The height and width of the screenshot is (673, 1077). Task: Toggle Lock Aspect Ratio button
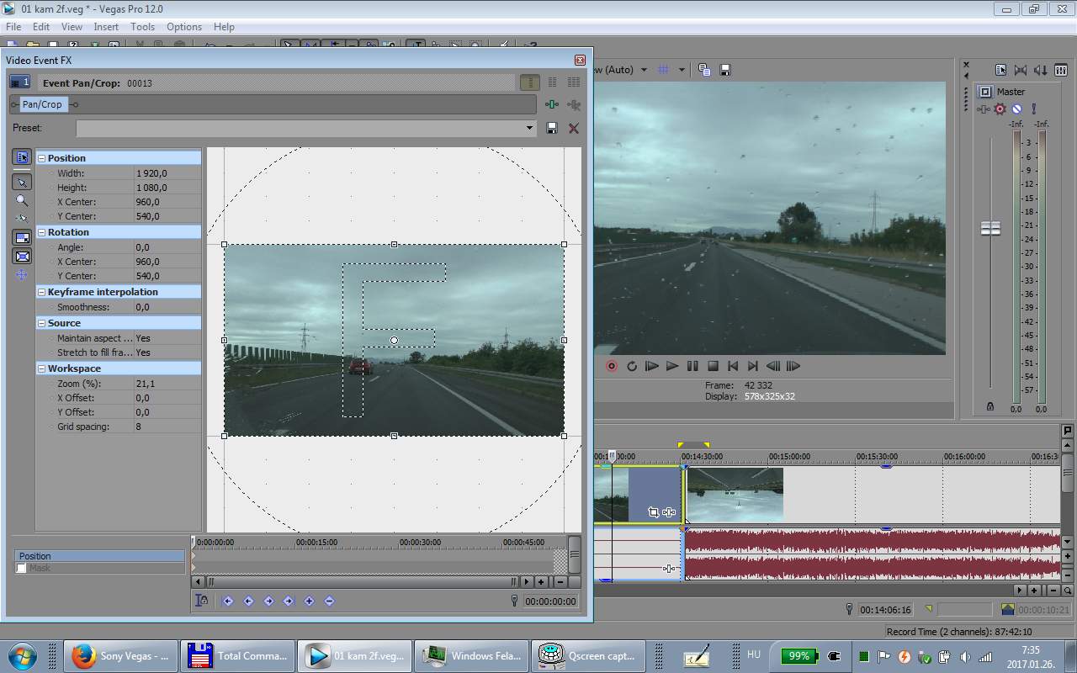click(x=22, y=238)
